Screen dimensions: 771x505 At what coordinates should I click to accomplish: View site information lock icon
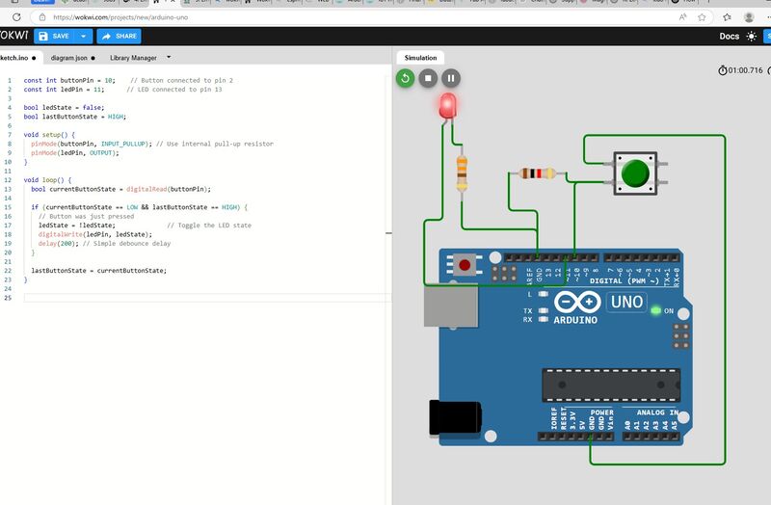pyautogui.click(x=42, y=17)
